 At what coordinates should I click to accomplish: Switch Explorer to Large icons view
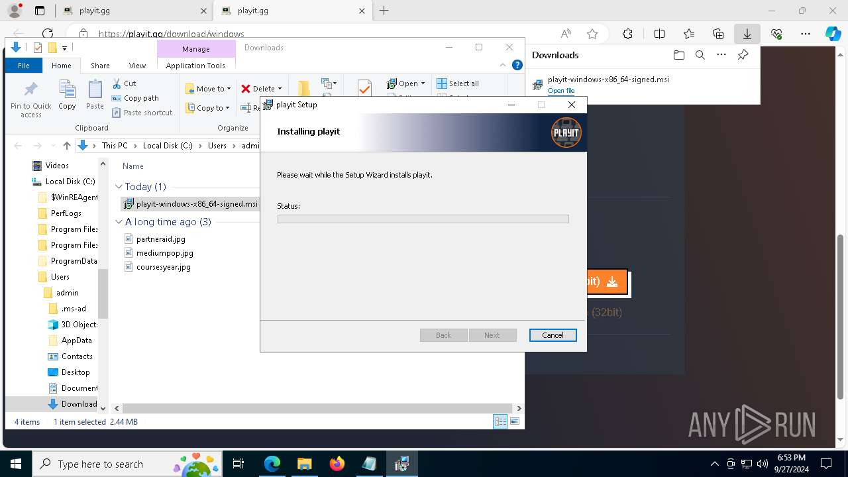coord(515,421)
